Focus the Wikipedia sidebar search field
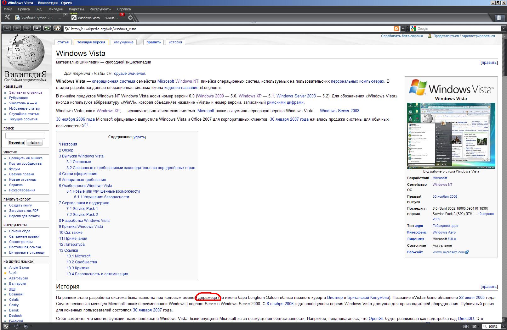 click(25, 135)
